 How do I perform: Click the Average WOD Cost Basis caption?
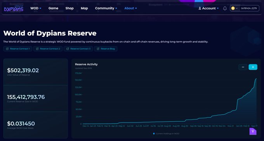(x=20, y=128)
